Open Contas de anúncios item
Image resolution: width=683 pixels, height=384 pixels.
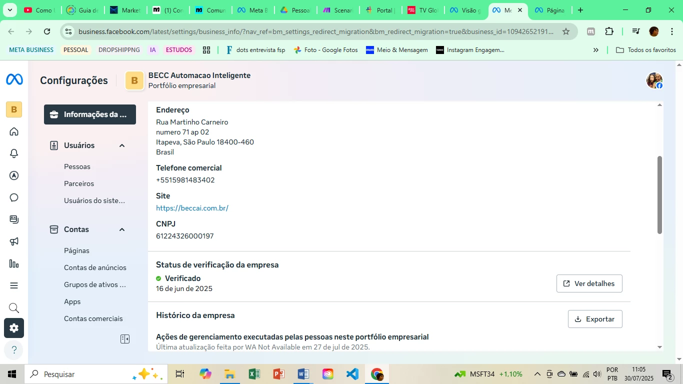tap(95, 267)
